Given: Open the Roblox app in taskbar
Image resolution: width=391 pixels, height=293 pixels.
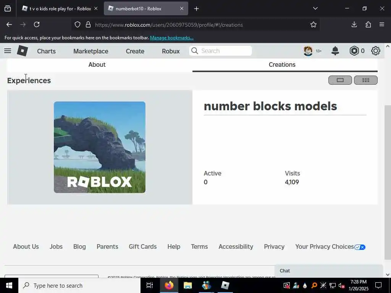Looking at the screenshot, I should [225, 285].
